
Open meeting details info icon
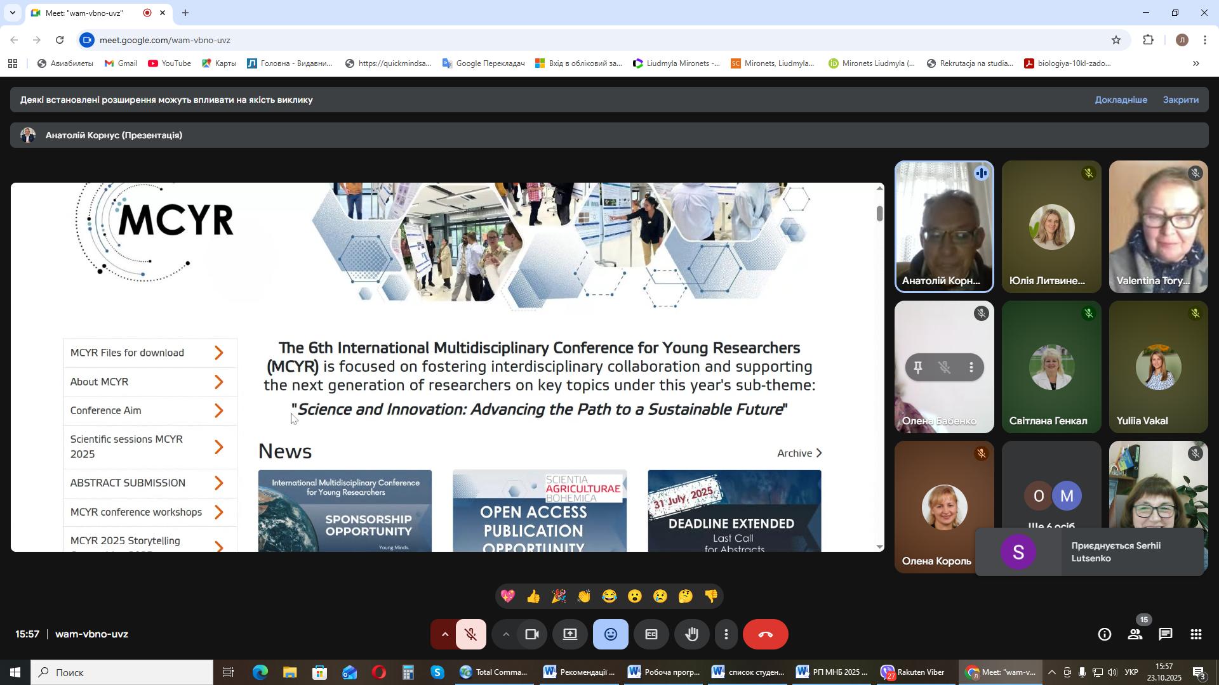(x=1104, y=635)
